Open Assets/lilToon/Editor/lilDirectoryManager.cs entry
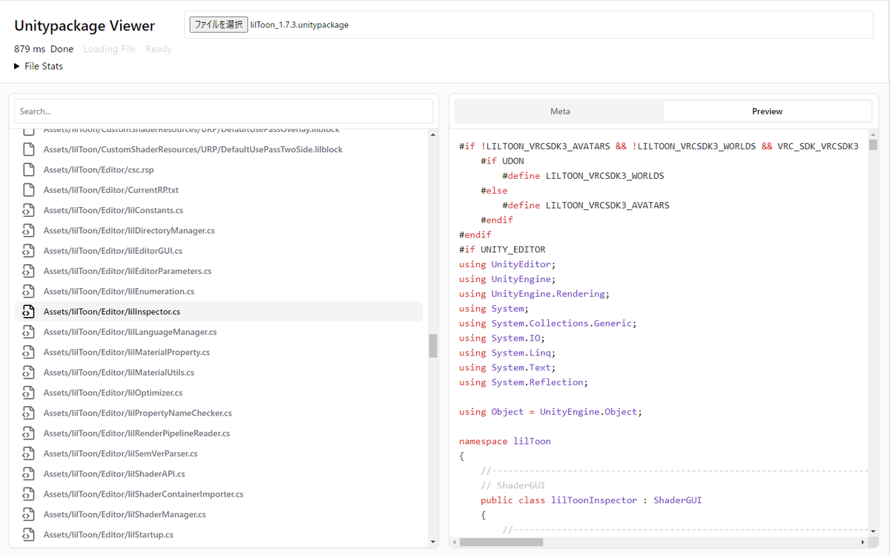Viewport: 890px width, 556px height. tap(218, 230)
